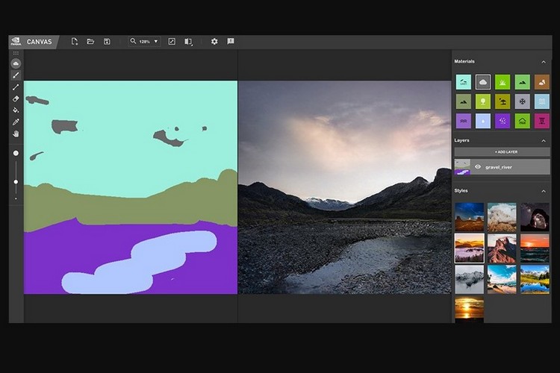560x373 pixels.
Task: Apply the night sky desert road style
Action: (470, 217)
